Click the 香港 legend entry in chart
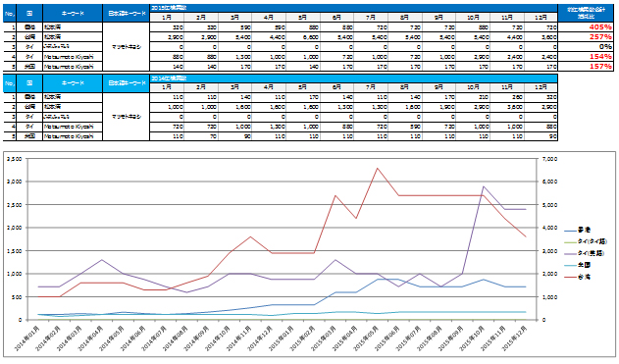Image resolution: width=619 pixels, height=364 pixels. (577, 230)
